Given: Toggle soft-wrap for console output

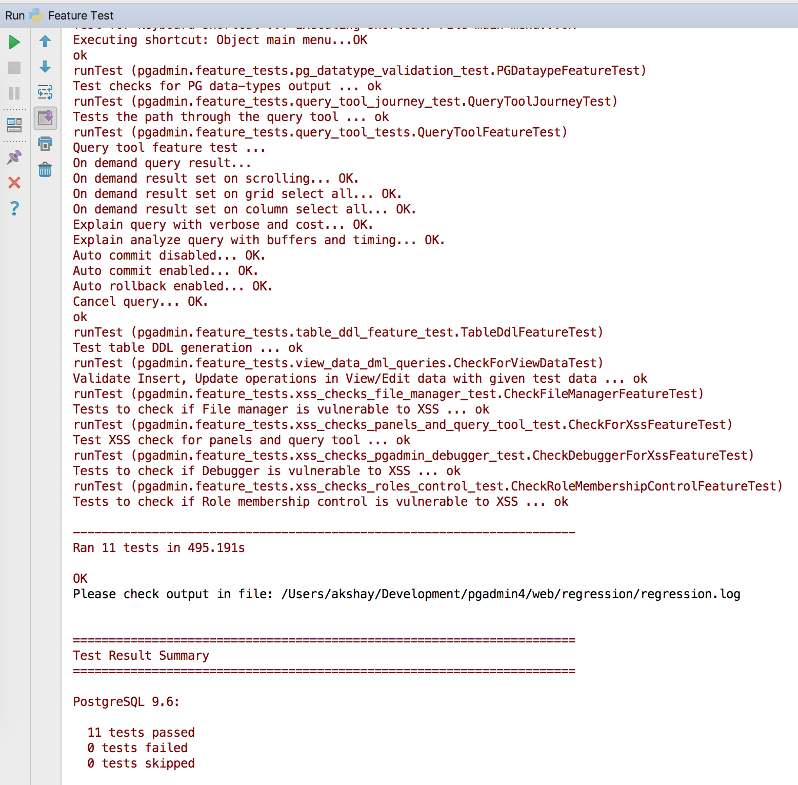Looking at the screenshot, I should pyautogui.click(x=45, y=92).
